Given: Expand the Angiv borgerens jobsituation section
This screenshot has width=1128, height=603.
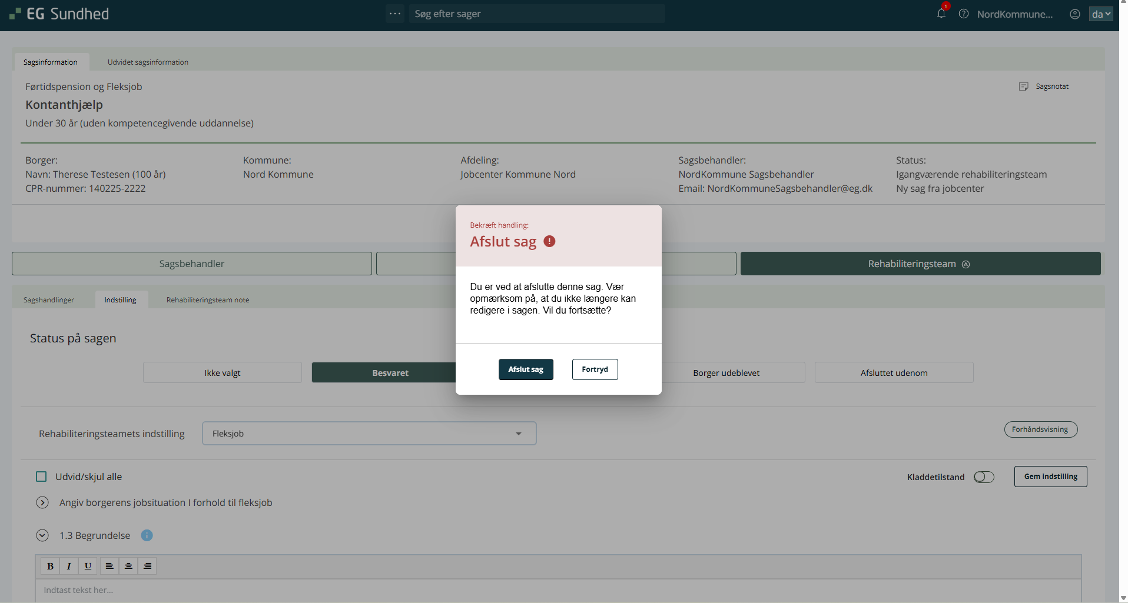Looking at the screenshot, I should [x=42, y=502].
